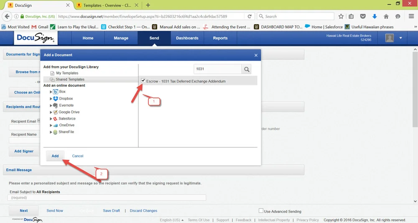Open the Most Visited bookmark

pos(15,27)
